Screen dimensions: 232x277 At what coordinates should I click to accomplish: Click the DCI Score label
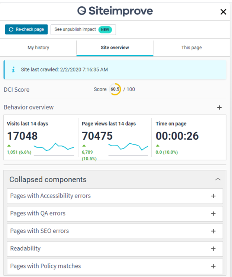coord(17,89)
